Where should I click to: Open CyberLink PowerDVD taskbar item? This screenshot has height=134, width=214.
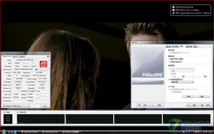(30, 132)
